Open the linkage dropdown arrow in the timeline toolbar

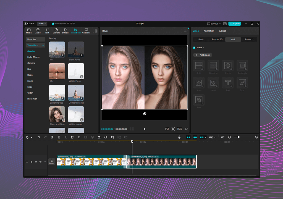[205, 137]
